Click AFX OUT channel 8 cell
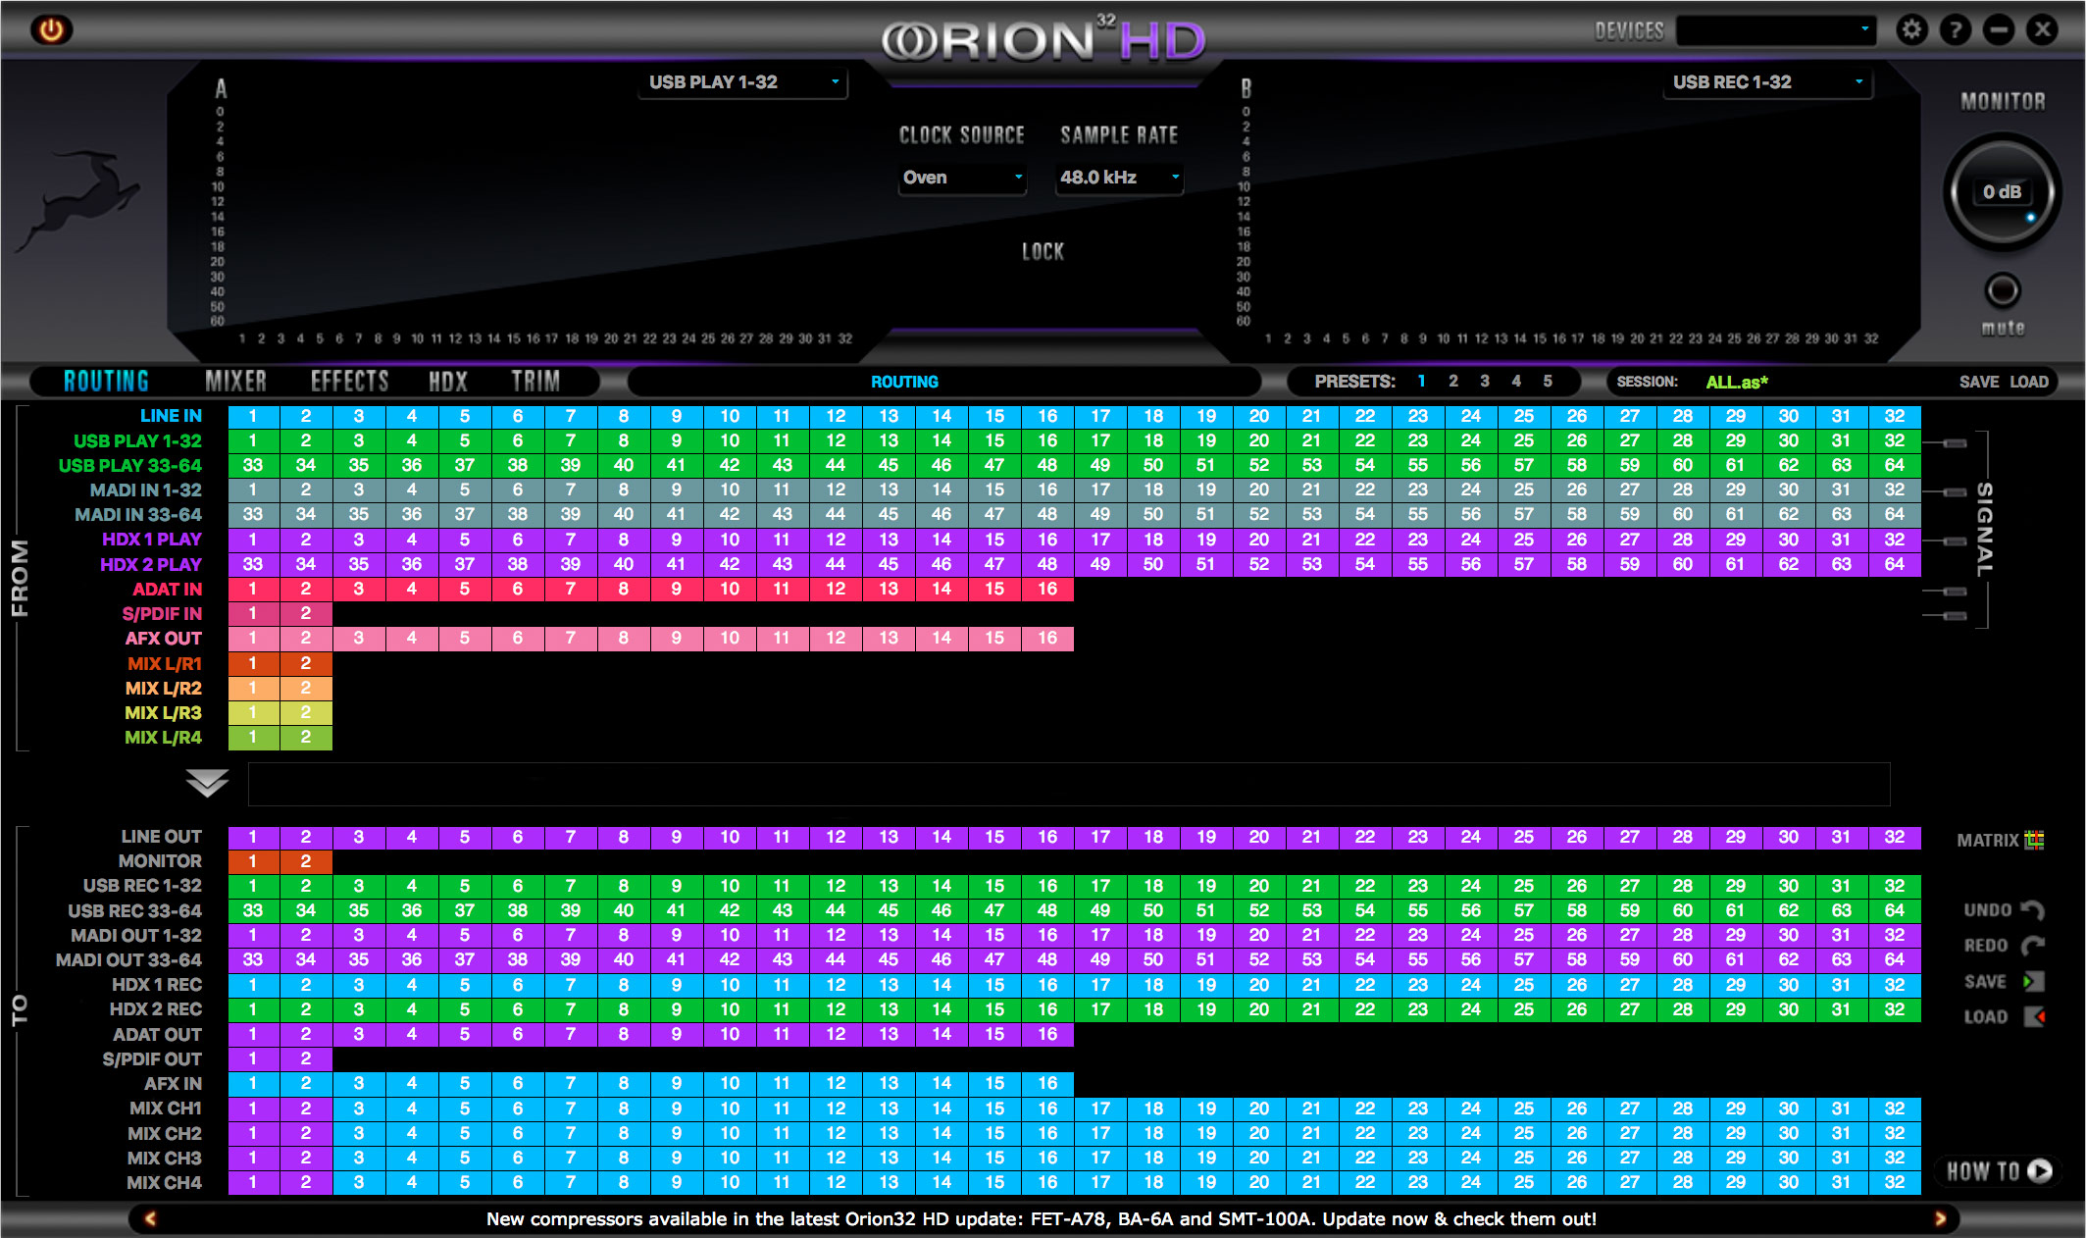This screenshot has height=1238, width=2086. pos(624,638)
